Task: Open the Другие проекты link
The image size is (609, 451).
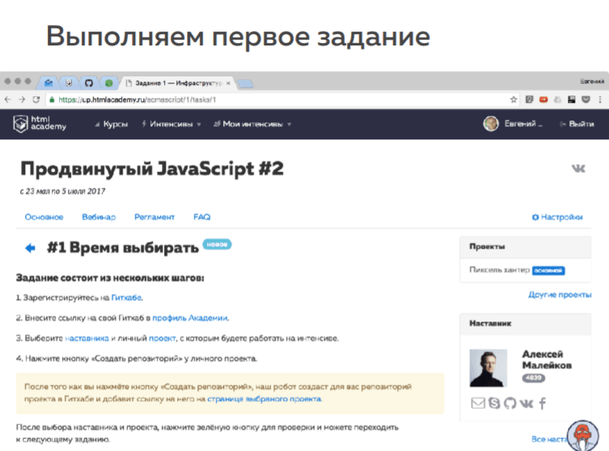Action: [560, 295]
